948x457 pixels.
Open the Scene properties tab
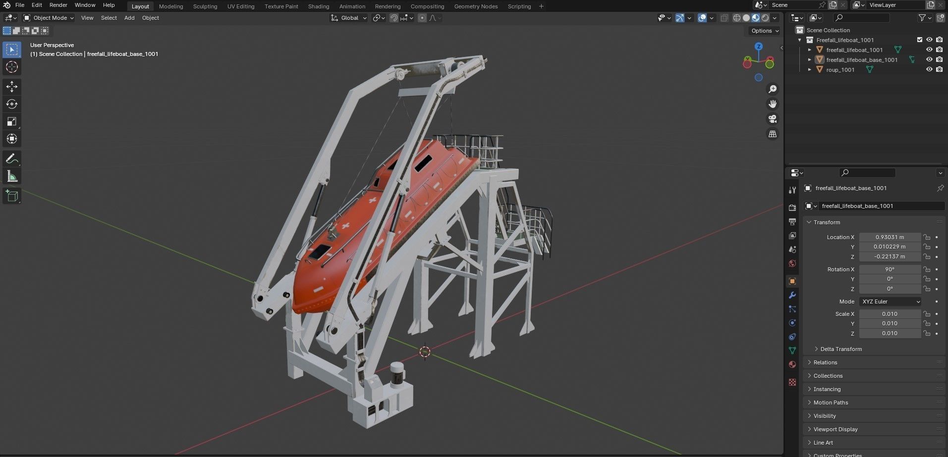pyautogui.click(x=792, y=249)
